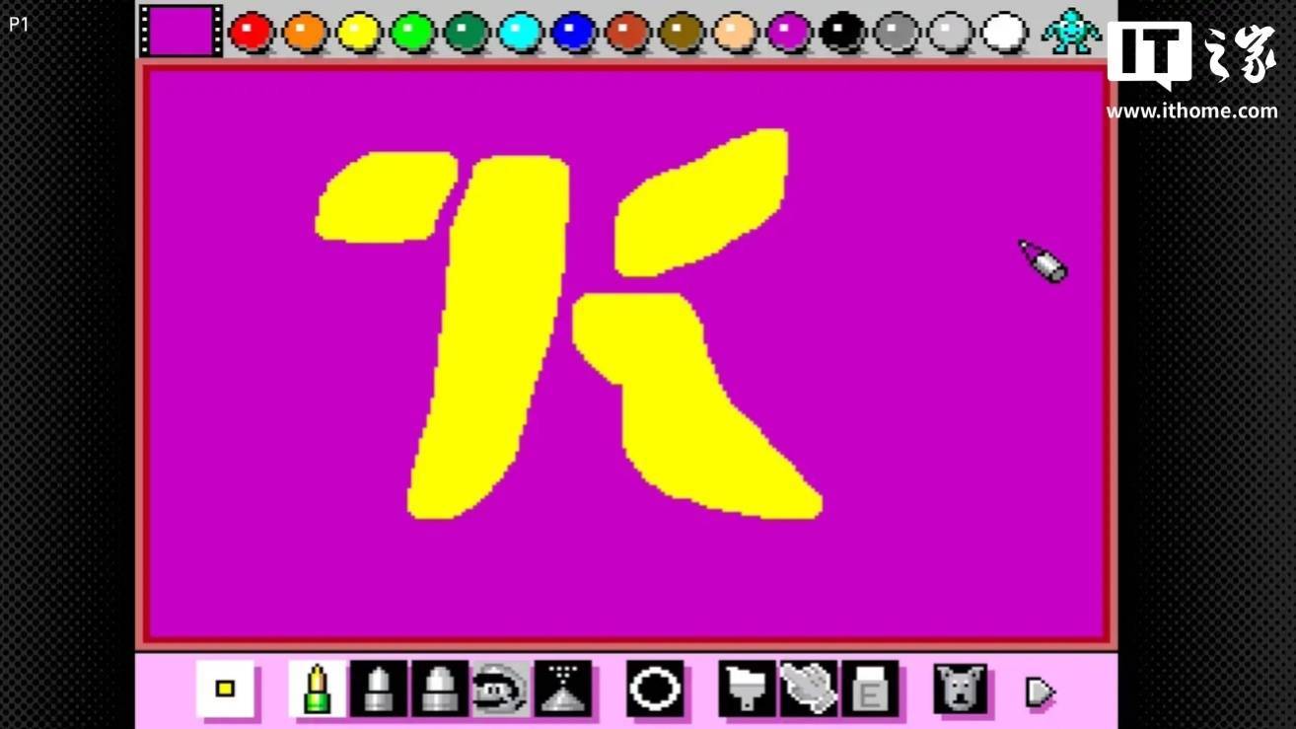Expand more tools with the right arrow
Viewport: 1296px width, 729px height.
(1040, 692)
